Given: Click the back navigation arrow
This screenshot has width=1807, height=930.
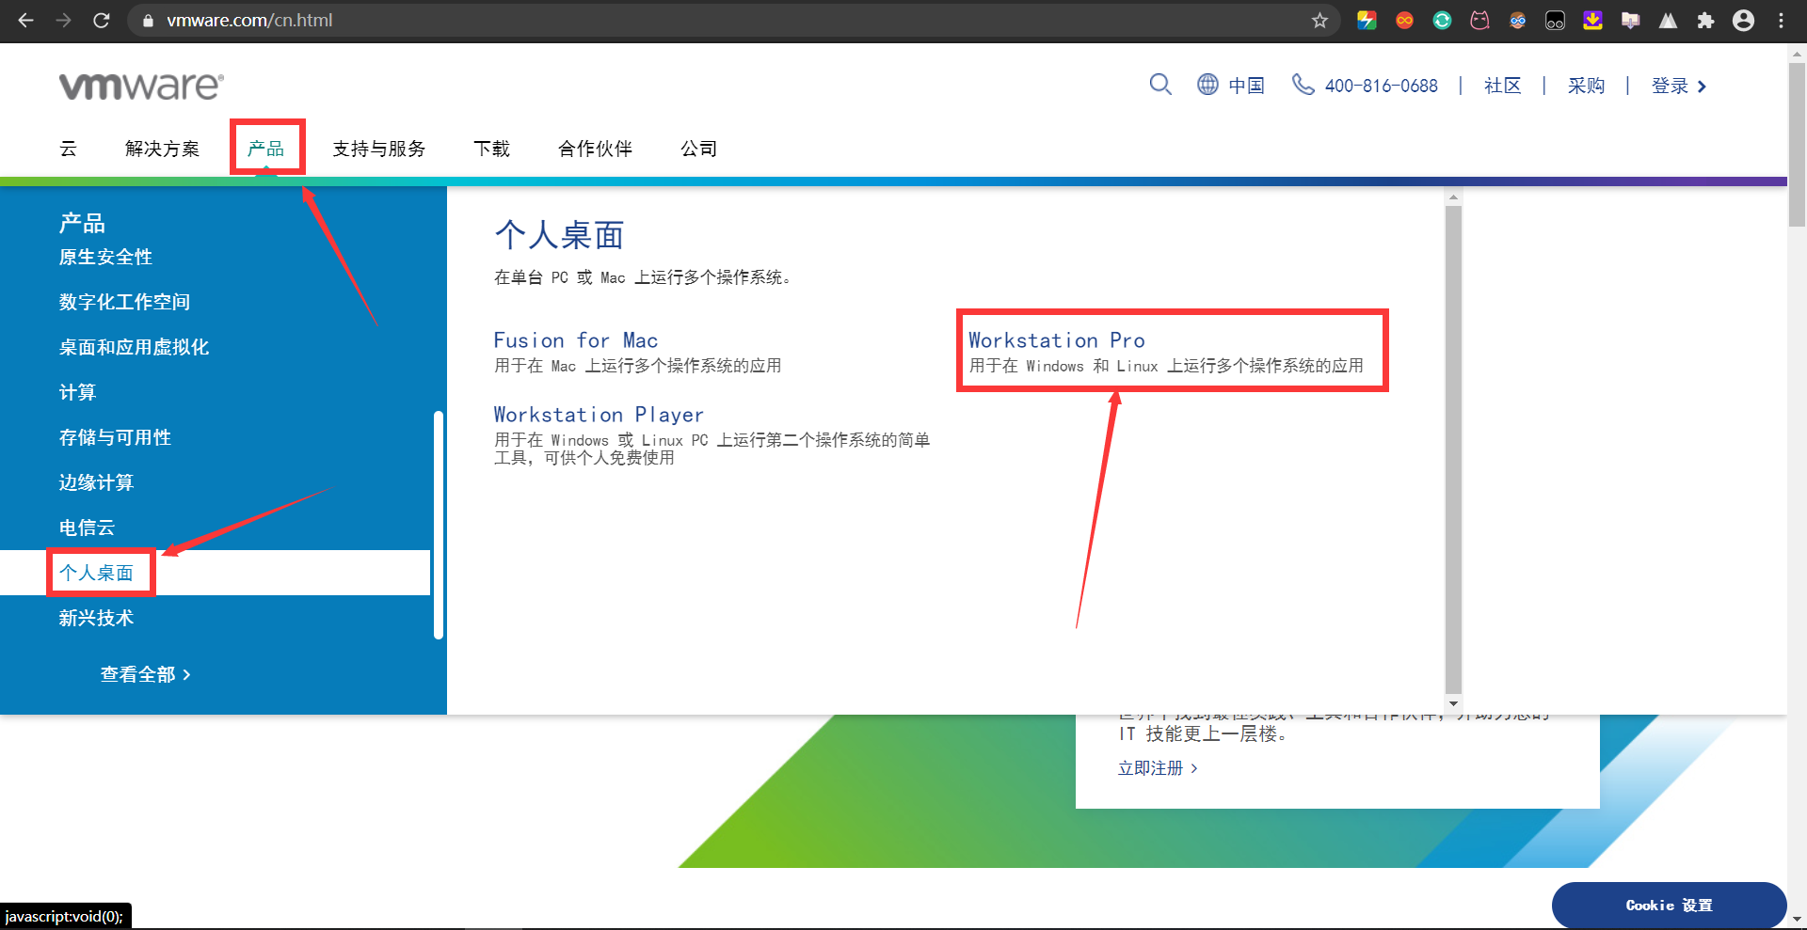Looking at the screenshot, I should point(24,20).
